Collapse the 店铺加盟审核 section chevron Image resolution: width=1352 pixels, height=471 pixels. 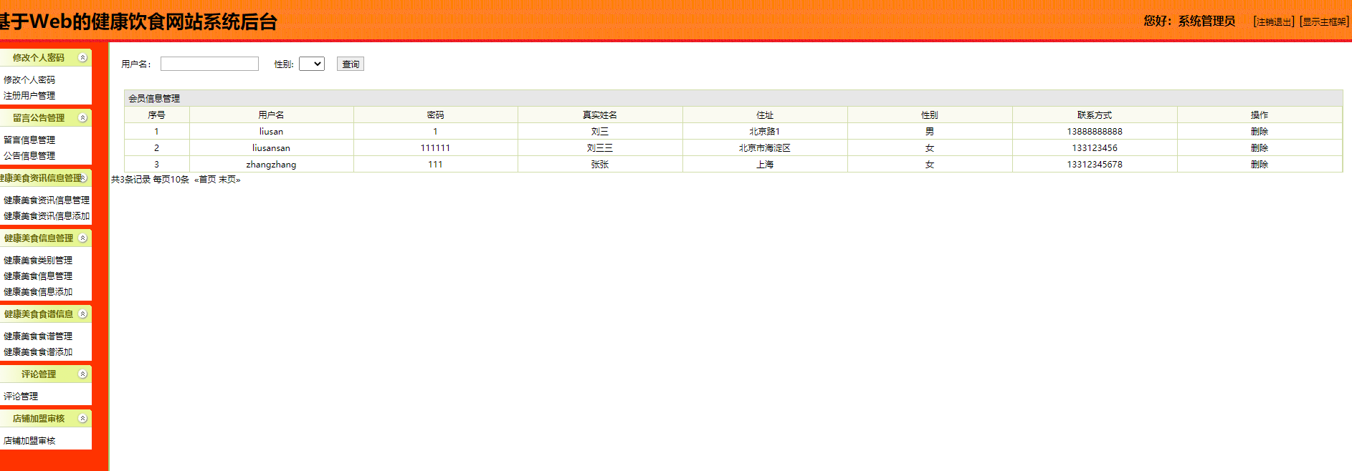click(x=82, y=418)
